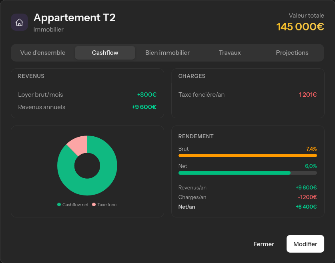Screen dimensions: 335x263
Task: Click the RENDEMENT panel header
Action: [x=196, y=136]
